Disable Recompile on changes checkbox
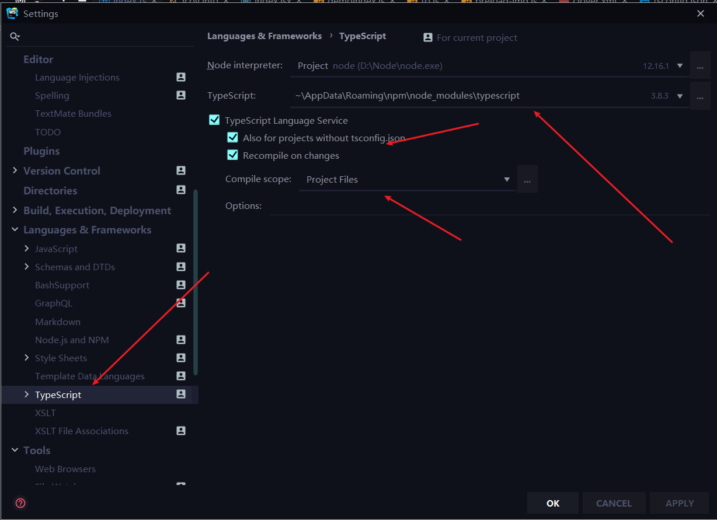The image size is (717, 520). click(232, 155)
